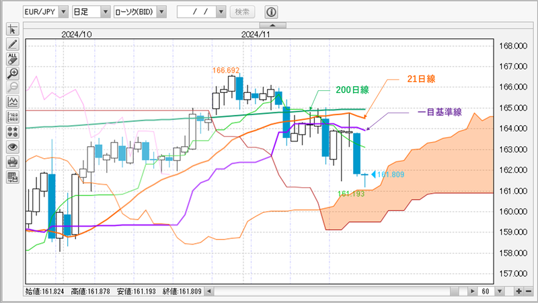Zoom in with the magnifier plus tool
Image resolution: width=538 pixels, height=303 pixels.
13,73
